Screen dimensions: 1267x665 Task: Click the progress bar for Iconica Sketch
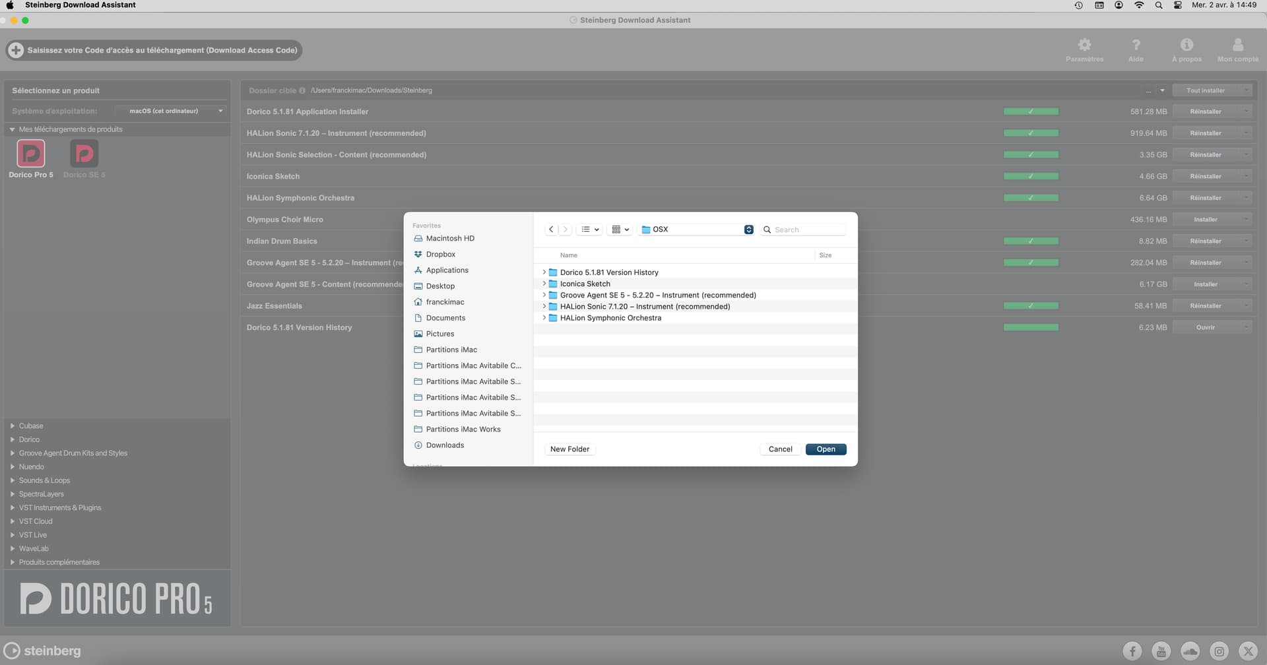(x=1031, y=176)
